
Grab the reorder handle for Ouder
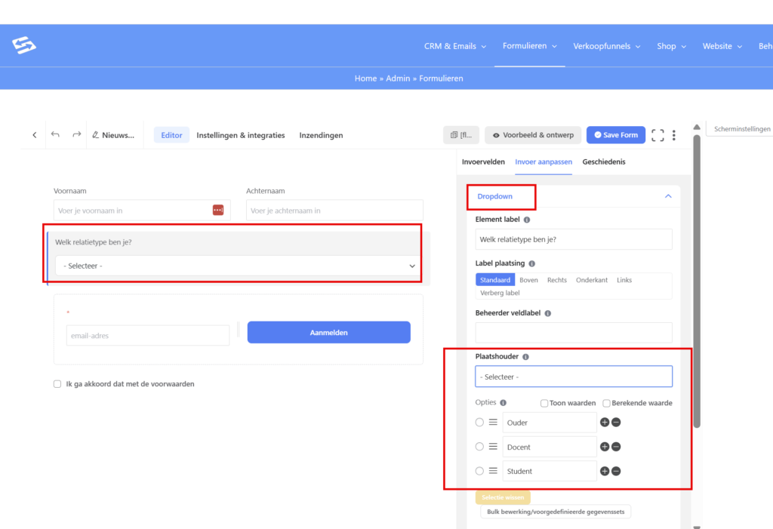493,423
